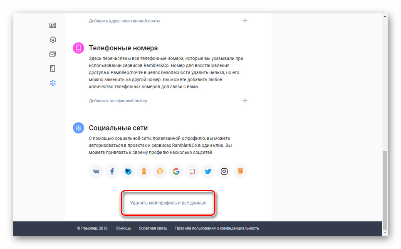Select the blue snowflake sidebar icon
The width and height of the screenshot is (401, 249).
[52, 83]
